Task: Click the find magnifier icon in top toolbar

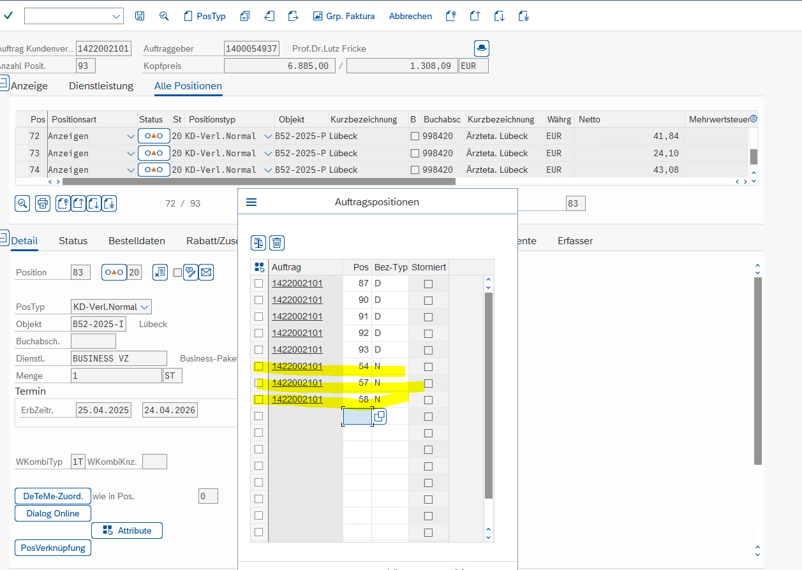Action: [x=164, y=16]
